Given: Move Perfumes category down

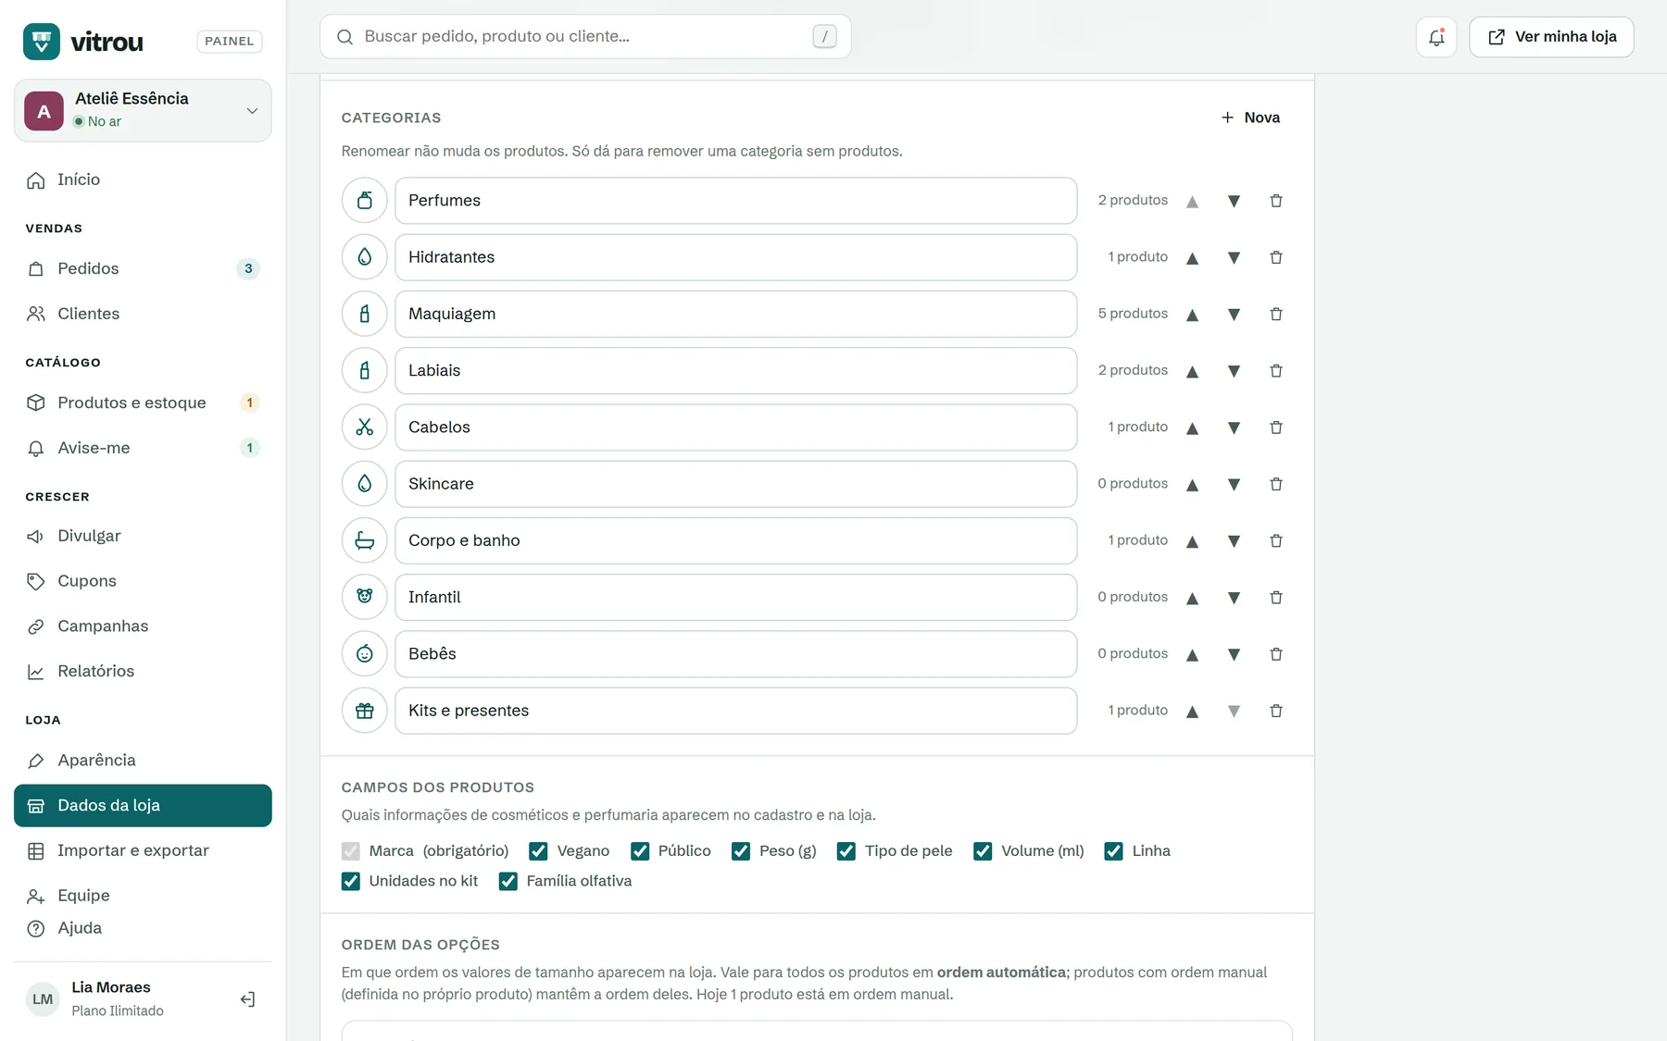Looking at the screenshot, I should click(x=1234, y=201).
